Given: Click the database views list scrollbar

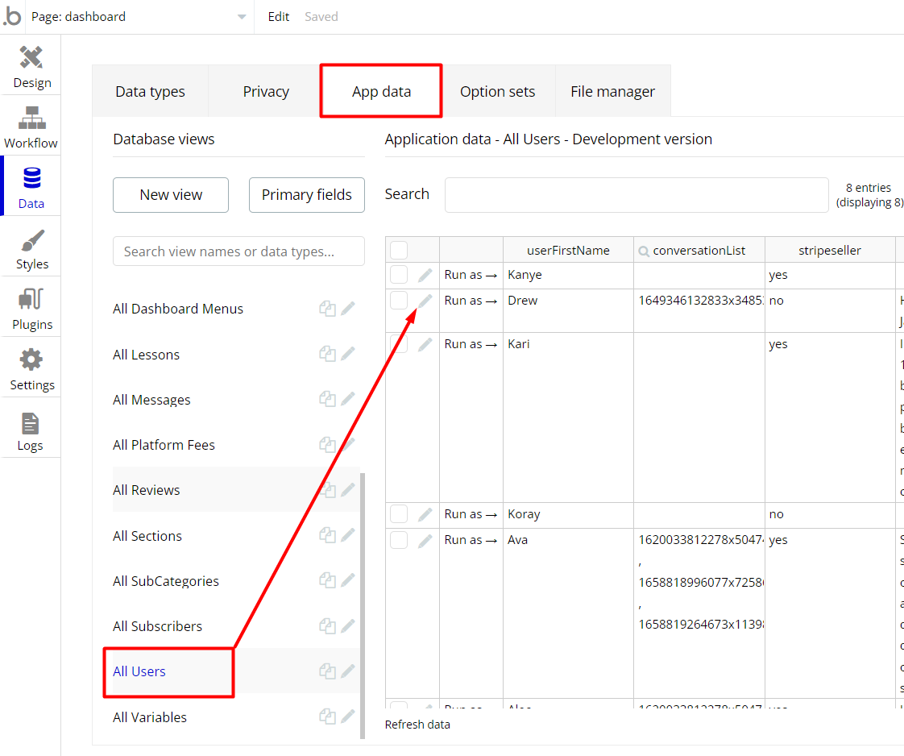Looking at the screenshot, I should tap(363, 605).
